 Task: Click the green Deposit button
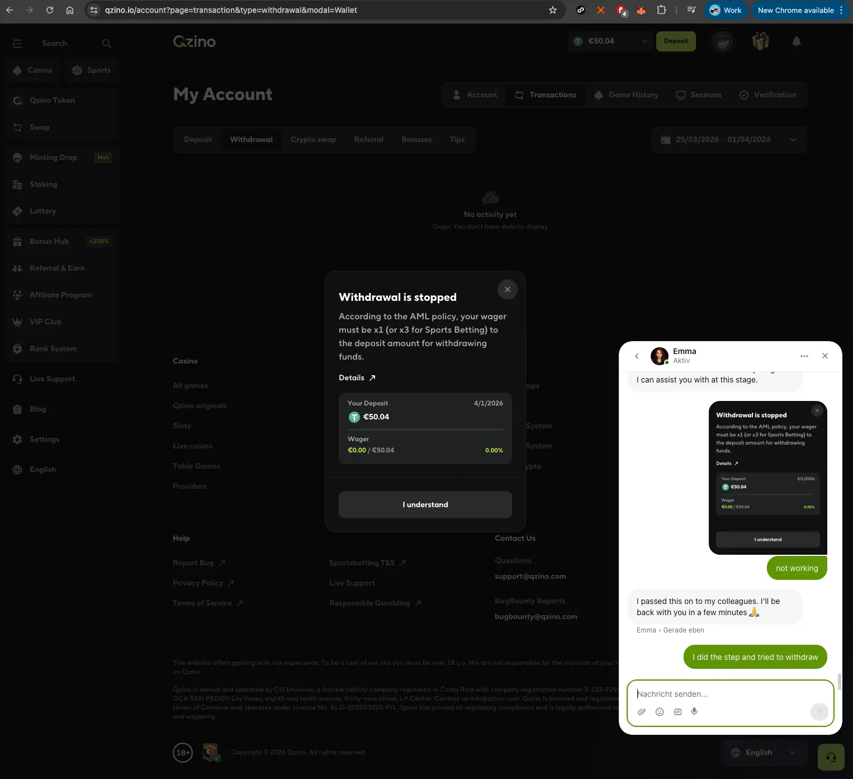click(x=676, y=41)
